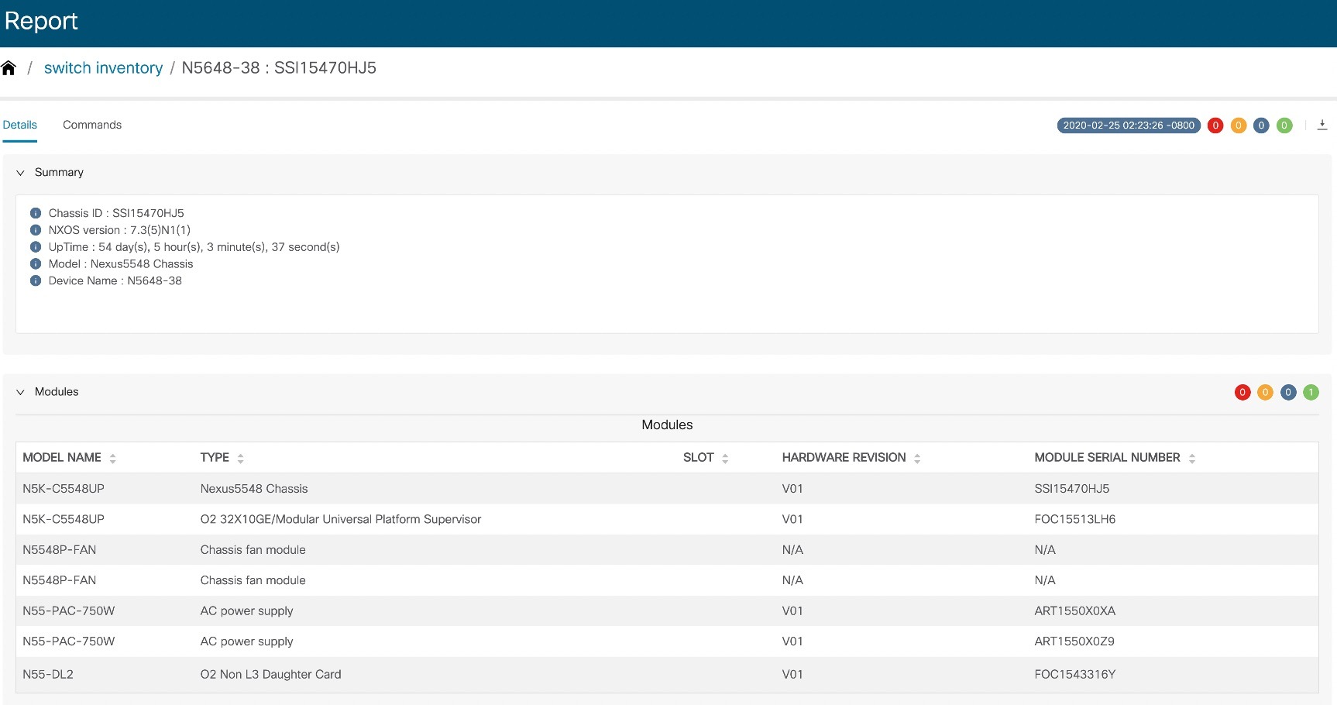Click the green count badge beside Modules
This screenshot has height=705, width=1337.
[1310, 392]
